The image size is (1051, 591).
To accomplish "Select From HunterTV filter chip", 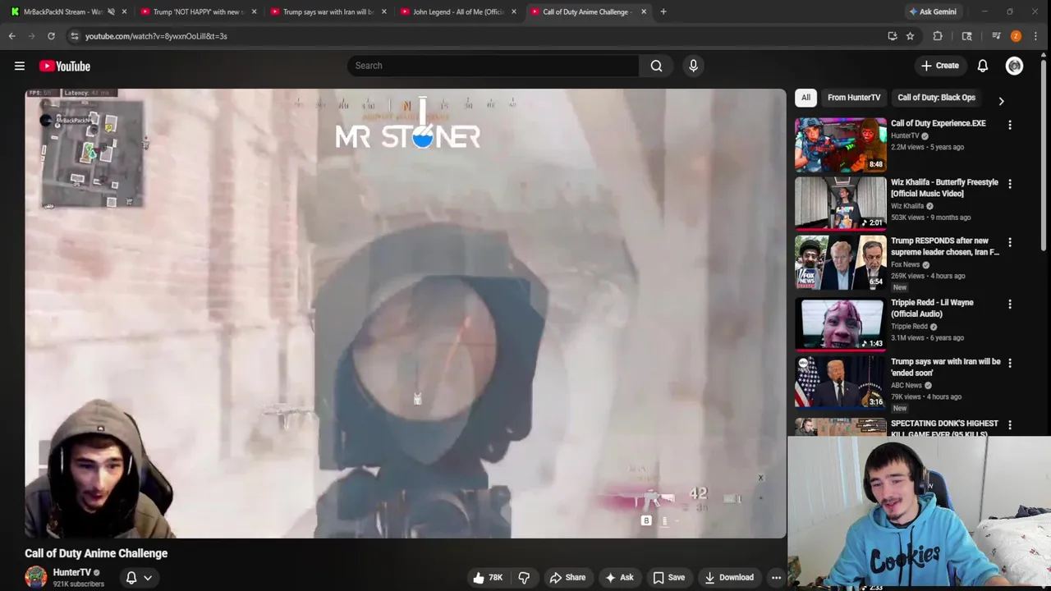I will pyautogui.click(x=854, y=98).
